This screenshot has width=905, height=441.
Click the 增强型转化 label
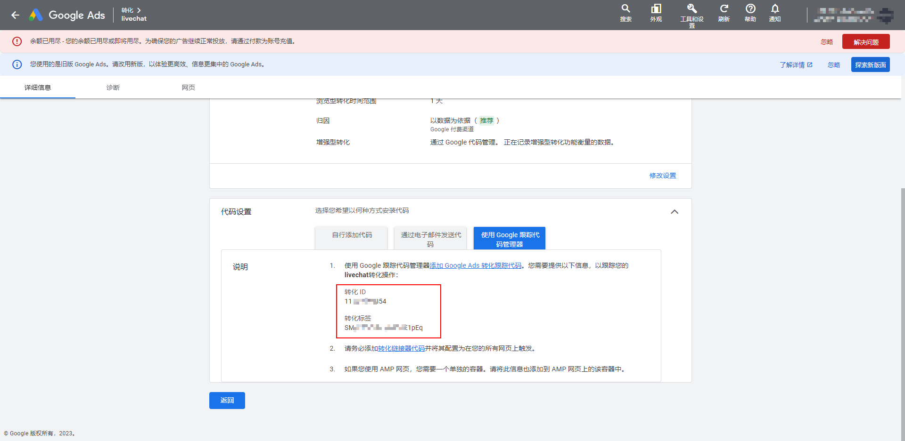[x=333, y=142]
